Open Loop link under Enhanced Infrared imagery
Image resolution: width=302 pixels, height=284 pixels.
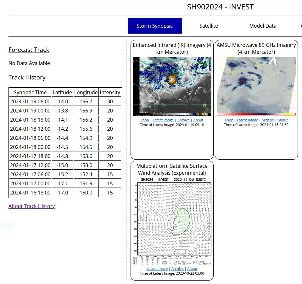click(x=145, y=120)
